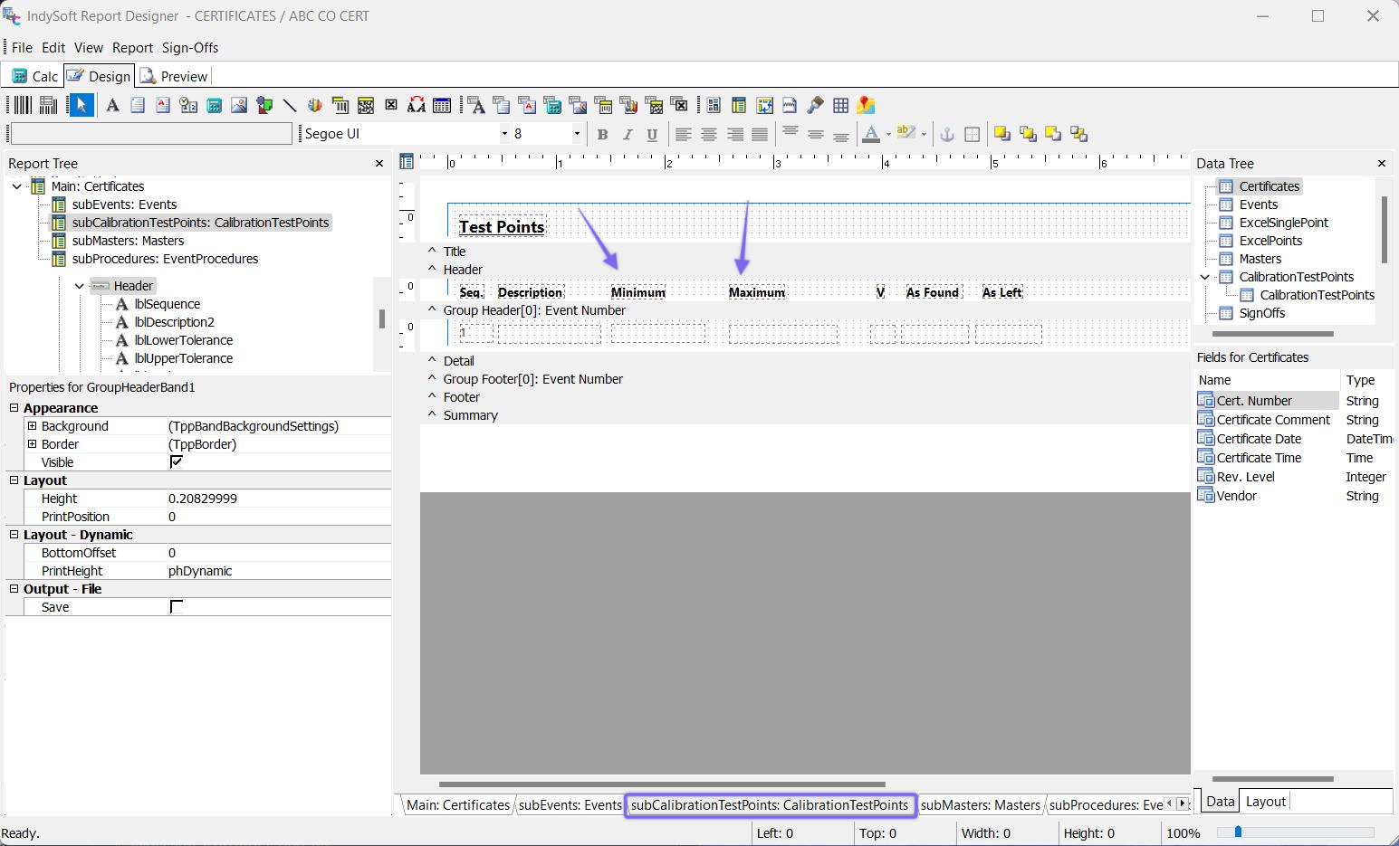Select the Label text tool
Screen dimensions: 1399x846
point(112,106)
